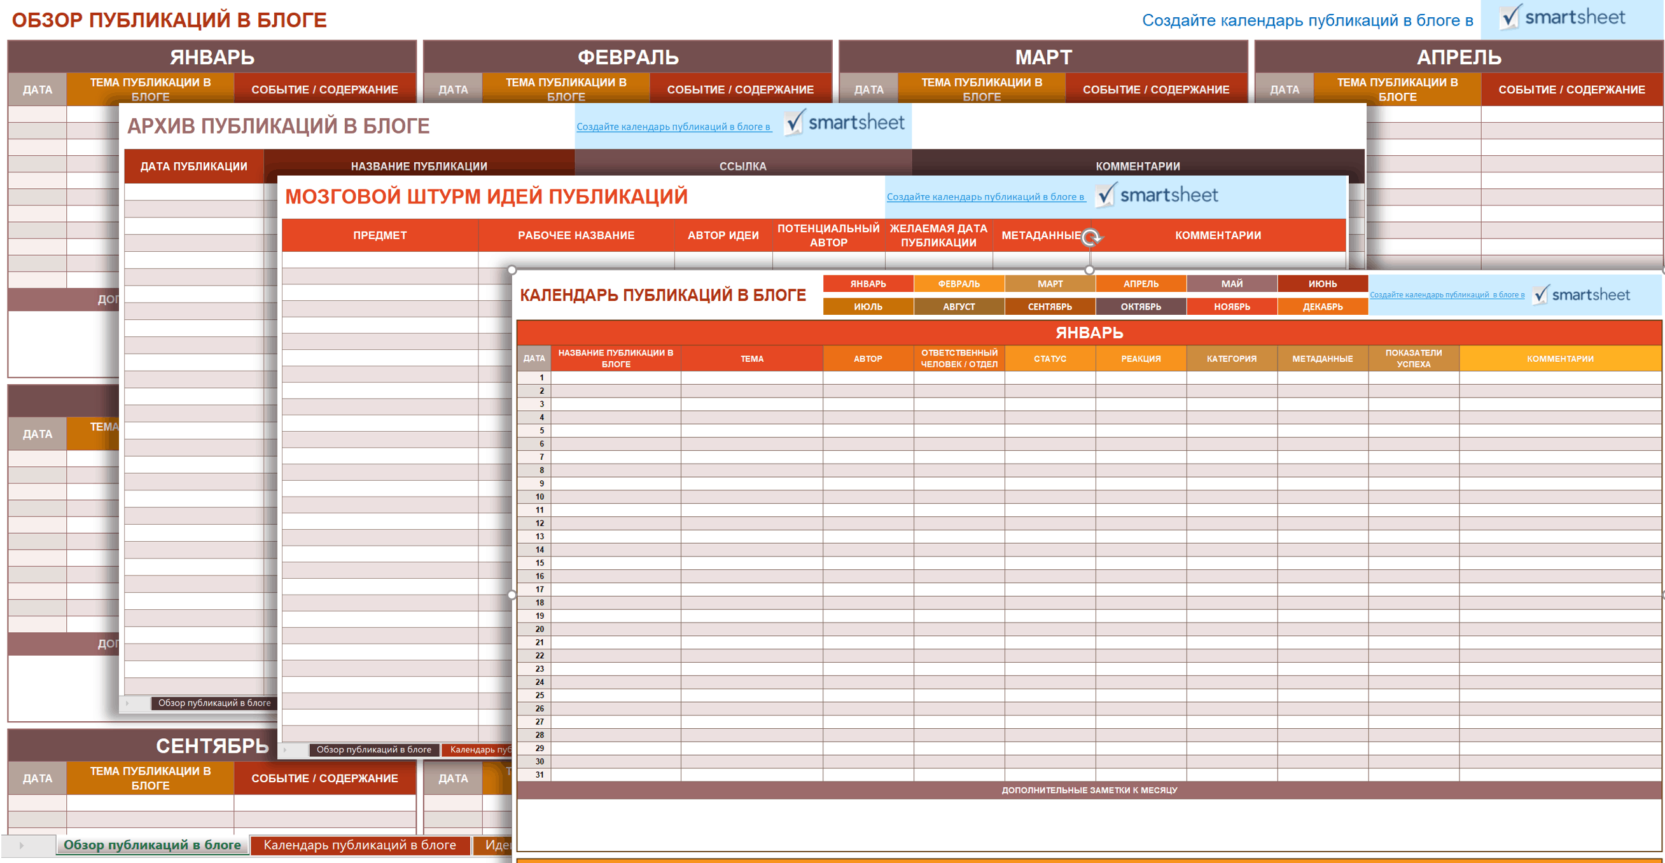Select 'ПОКАЗАТЕЛИ УСПЕХА' column header
The width and height of the screenshot is (1665, 863).
(x=1414, y=359)
